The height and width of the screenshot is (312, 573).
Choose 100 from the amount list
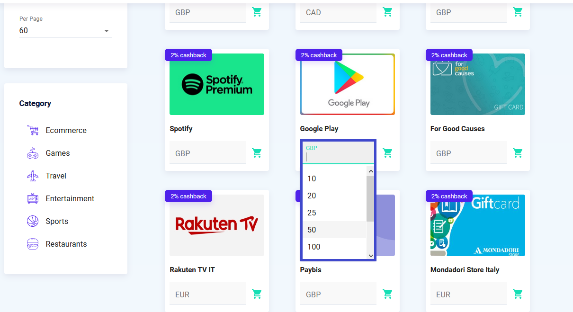pyautogui.click(x=334, y=247)
